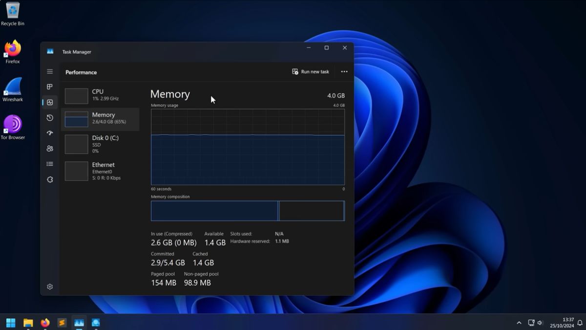Click the Run new task button
The width and height of the screenshot is (586, 330).
(311, 71)
